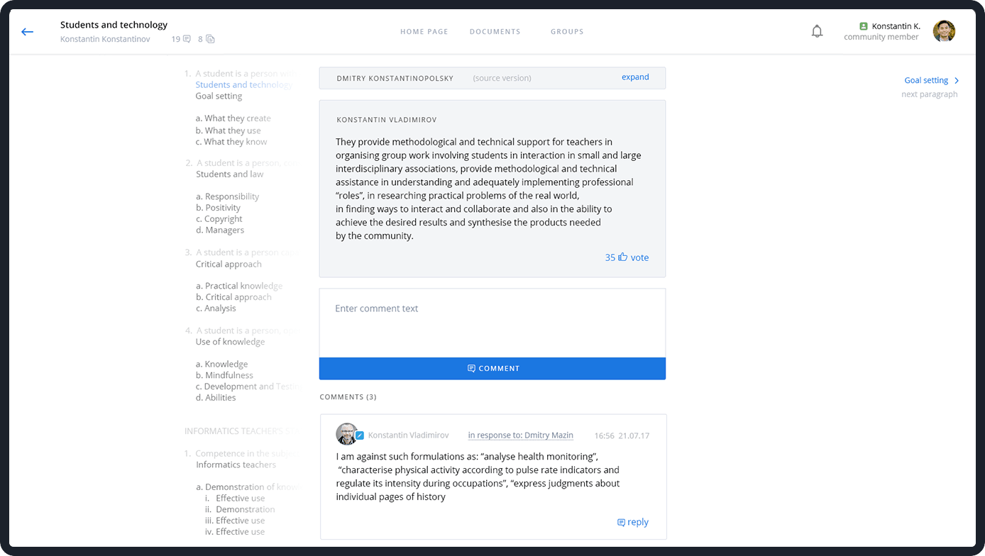Click the document title 'Students and technology'
The image size is (985, 556).
pyautogui.click(x=114, y=25)
